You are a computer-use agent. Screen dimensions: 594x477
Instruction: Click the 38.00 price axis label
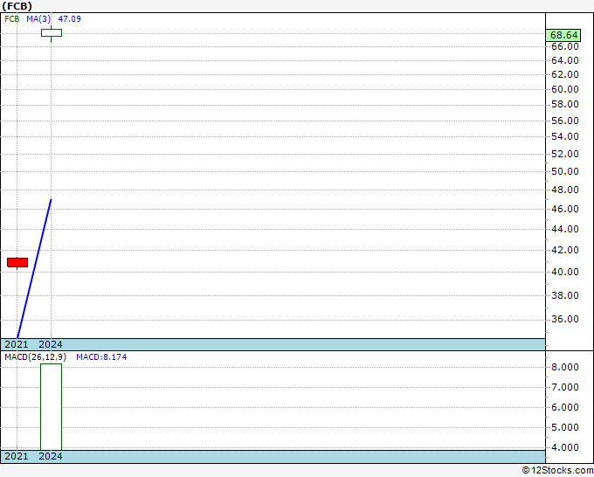coord(565,295)
